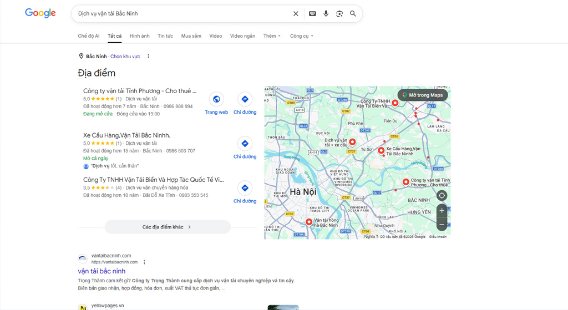The image size is (568, 310).
Task: Click the phone number 0983 353 545
Action: coord(194,195)
